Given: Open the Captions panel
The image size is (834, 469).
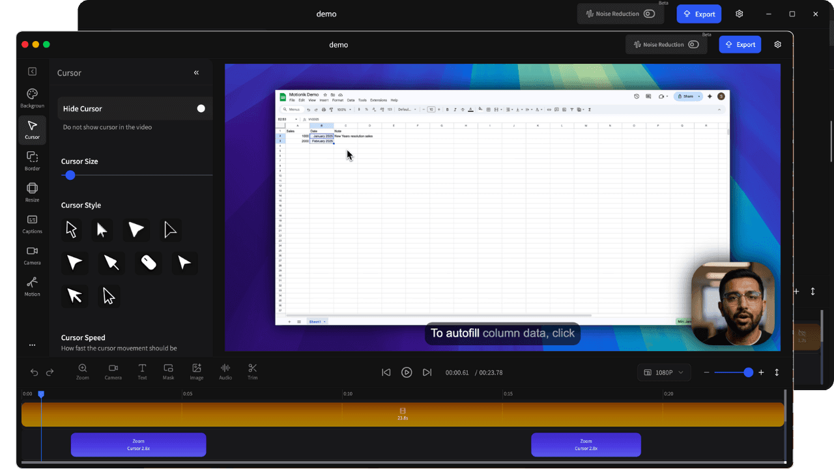Looking at the screenshot, I should point(32,224).
